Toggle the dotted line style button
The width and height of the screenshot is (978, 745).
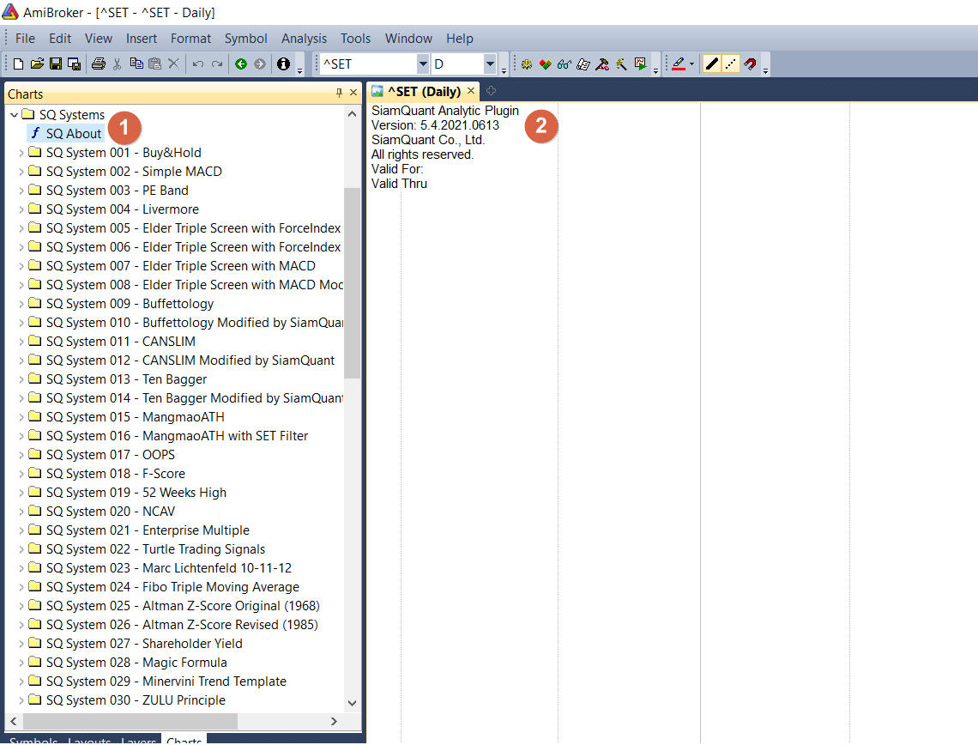pos(731,64)
